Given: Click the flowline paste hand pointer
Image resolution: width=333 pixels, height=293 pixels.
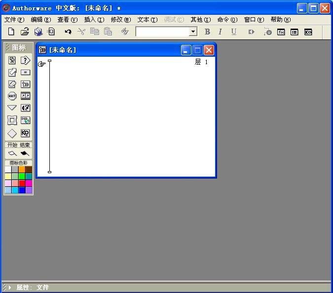Looking at the screenshot, I should [41, 64].
